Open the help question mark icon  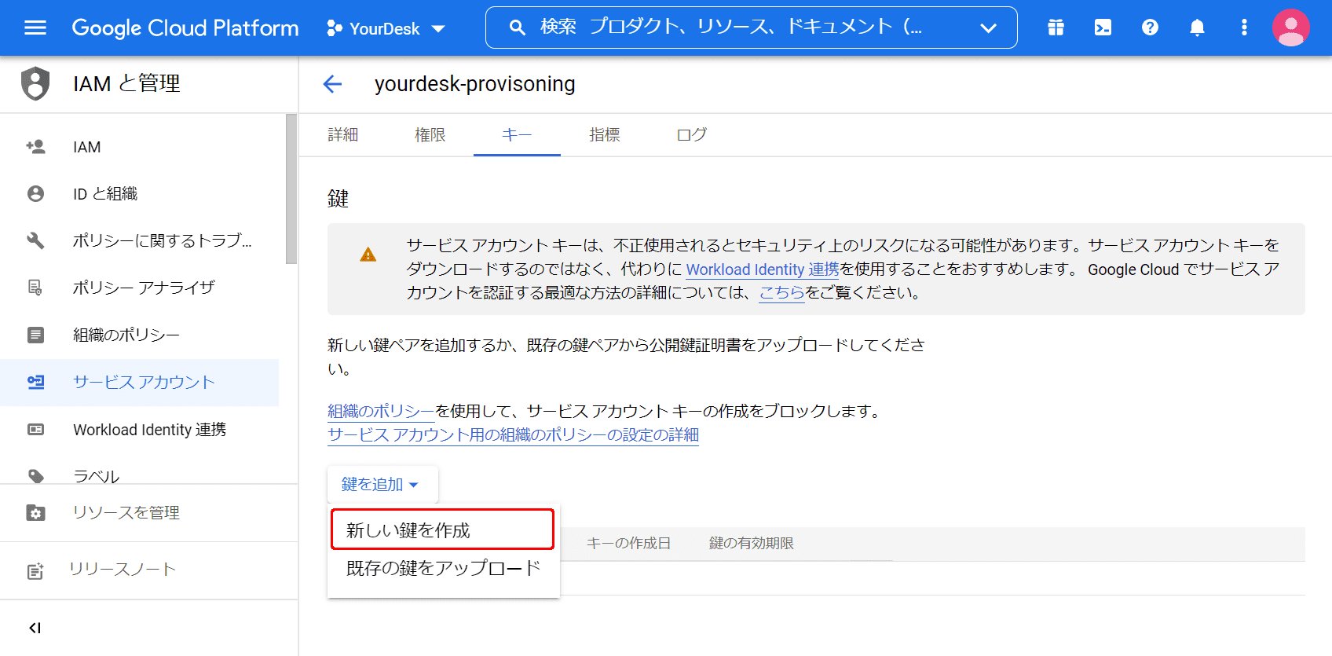click(x=1150, y=28)
